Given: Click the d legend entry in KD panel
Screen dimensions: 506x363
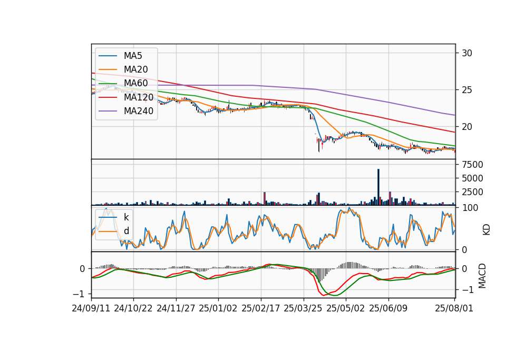Looking at the screenshot, I should pos(114,231).
